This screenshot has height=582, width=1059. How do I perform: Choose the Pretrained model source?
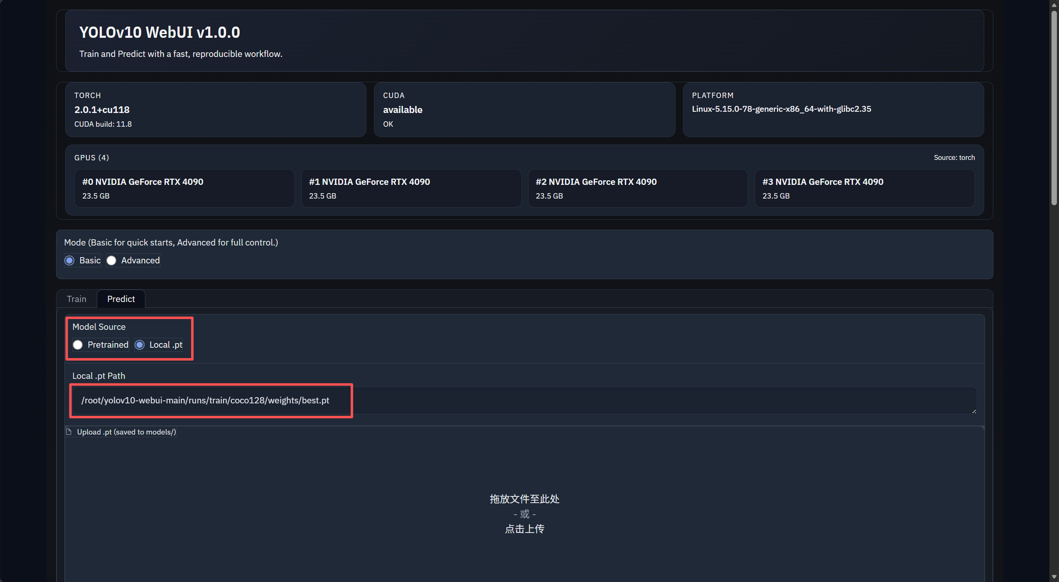[78, 345]
